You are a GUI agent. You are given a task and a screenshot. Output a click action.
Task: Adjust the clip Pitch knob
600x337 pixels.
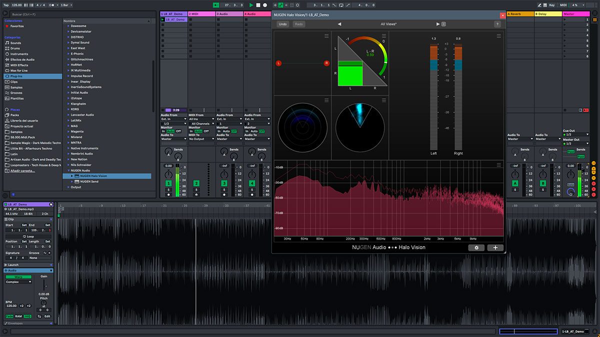(44, 303)
